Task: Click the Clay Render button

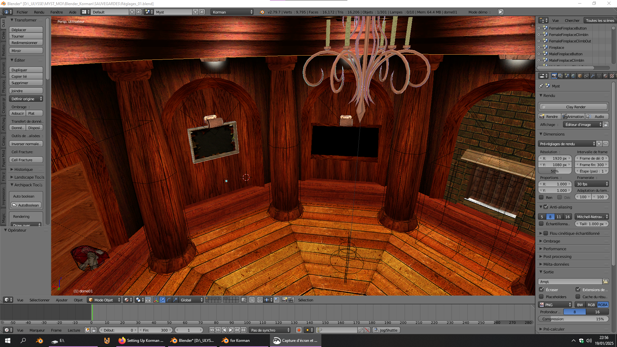Action: click(573, 107)
